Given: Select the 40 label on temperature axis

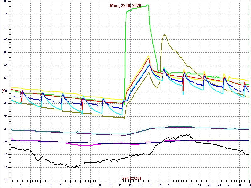Looking at the screenshot, I should (x=6, y=103).
